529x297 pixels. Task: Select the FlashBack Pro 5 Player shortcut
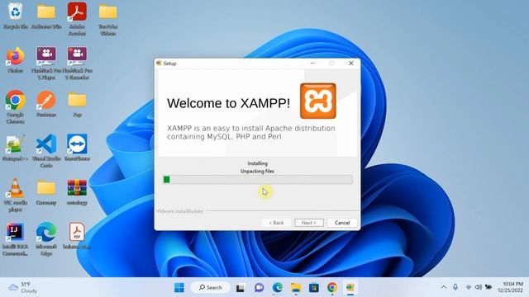coord(46,64)
